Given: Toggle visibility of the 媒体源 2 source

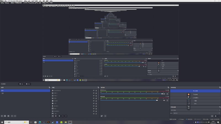Looking at the screenshot, I should pos(94,106).
